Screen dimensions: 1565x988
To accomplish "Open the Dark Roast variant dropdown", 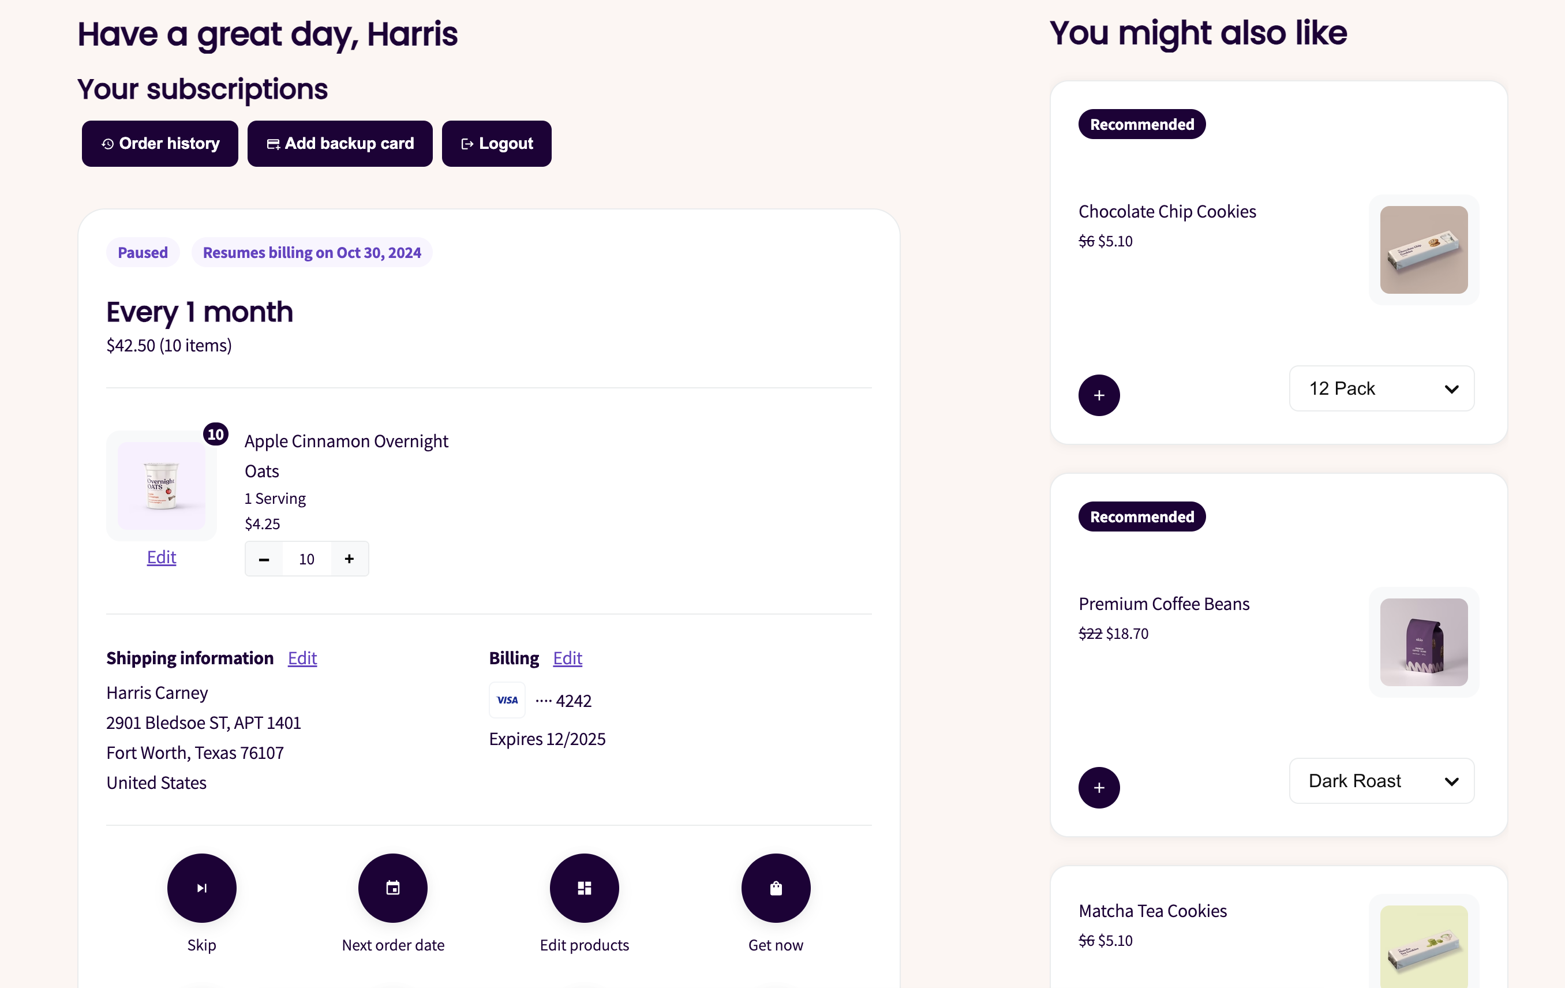I will coord(1381,781).
